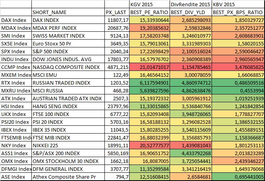Select the 'BEST_PE_RATIO' header cell
The height and width of the screenshot is (181, 265).
click(150, 12)
